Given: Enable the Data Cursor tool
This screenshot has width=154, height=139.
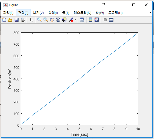Looking at the screenshot, I should pyautogui.click(x=64, y=20).
